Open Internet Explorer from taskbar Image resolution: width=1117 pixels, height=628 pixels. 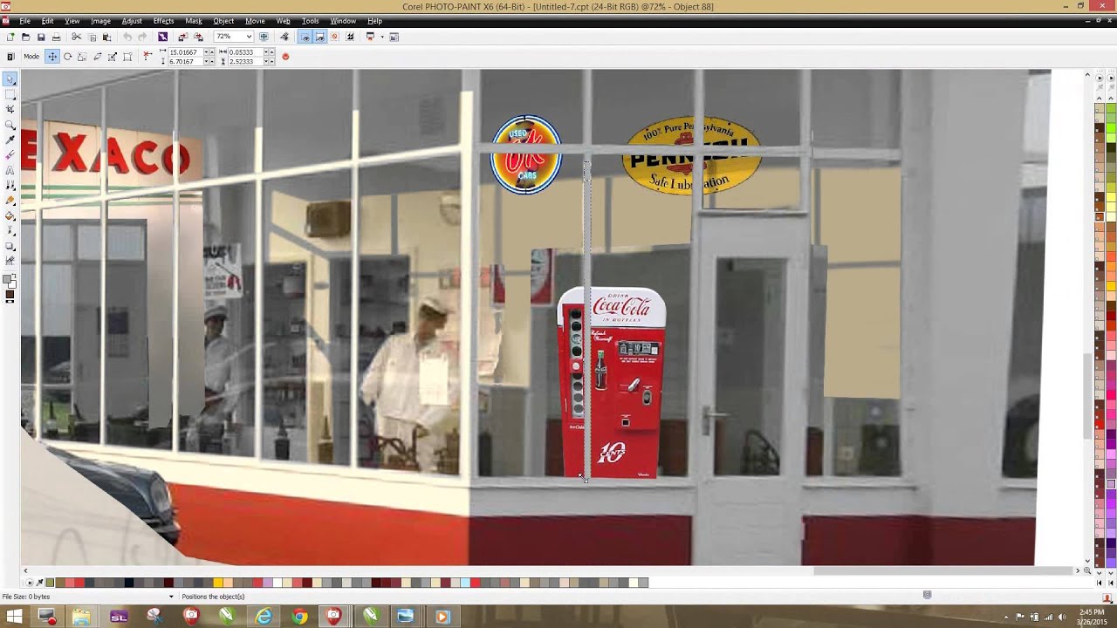point(263,617)
